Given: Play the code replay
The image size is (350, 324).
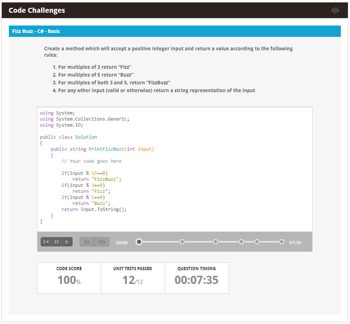Looking at the screenshot, I should pyautogui.click(x=67, y=242).
